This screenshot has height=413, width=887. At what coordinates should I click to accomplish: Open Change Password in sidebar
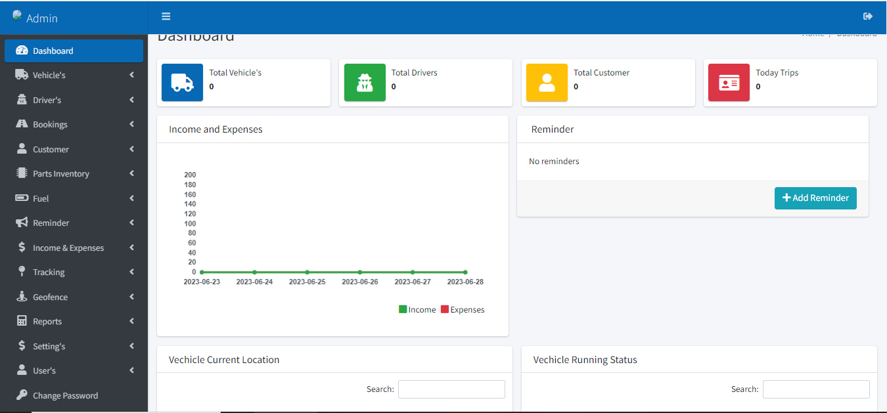65,395
